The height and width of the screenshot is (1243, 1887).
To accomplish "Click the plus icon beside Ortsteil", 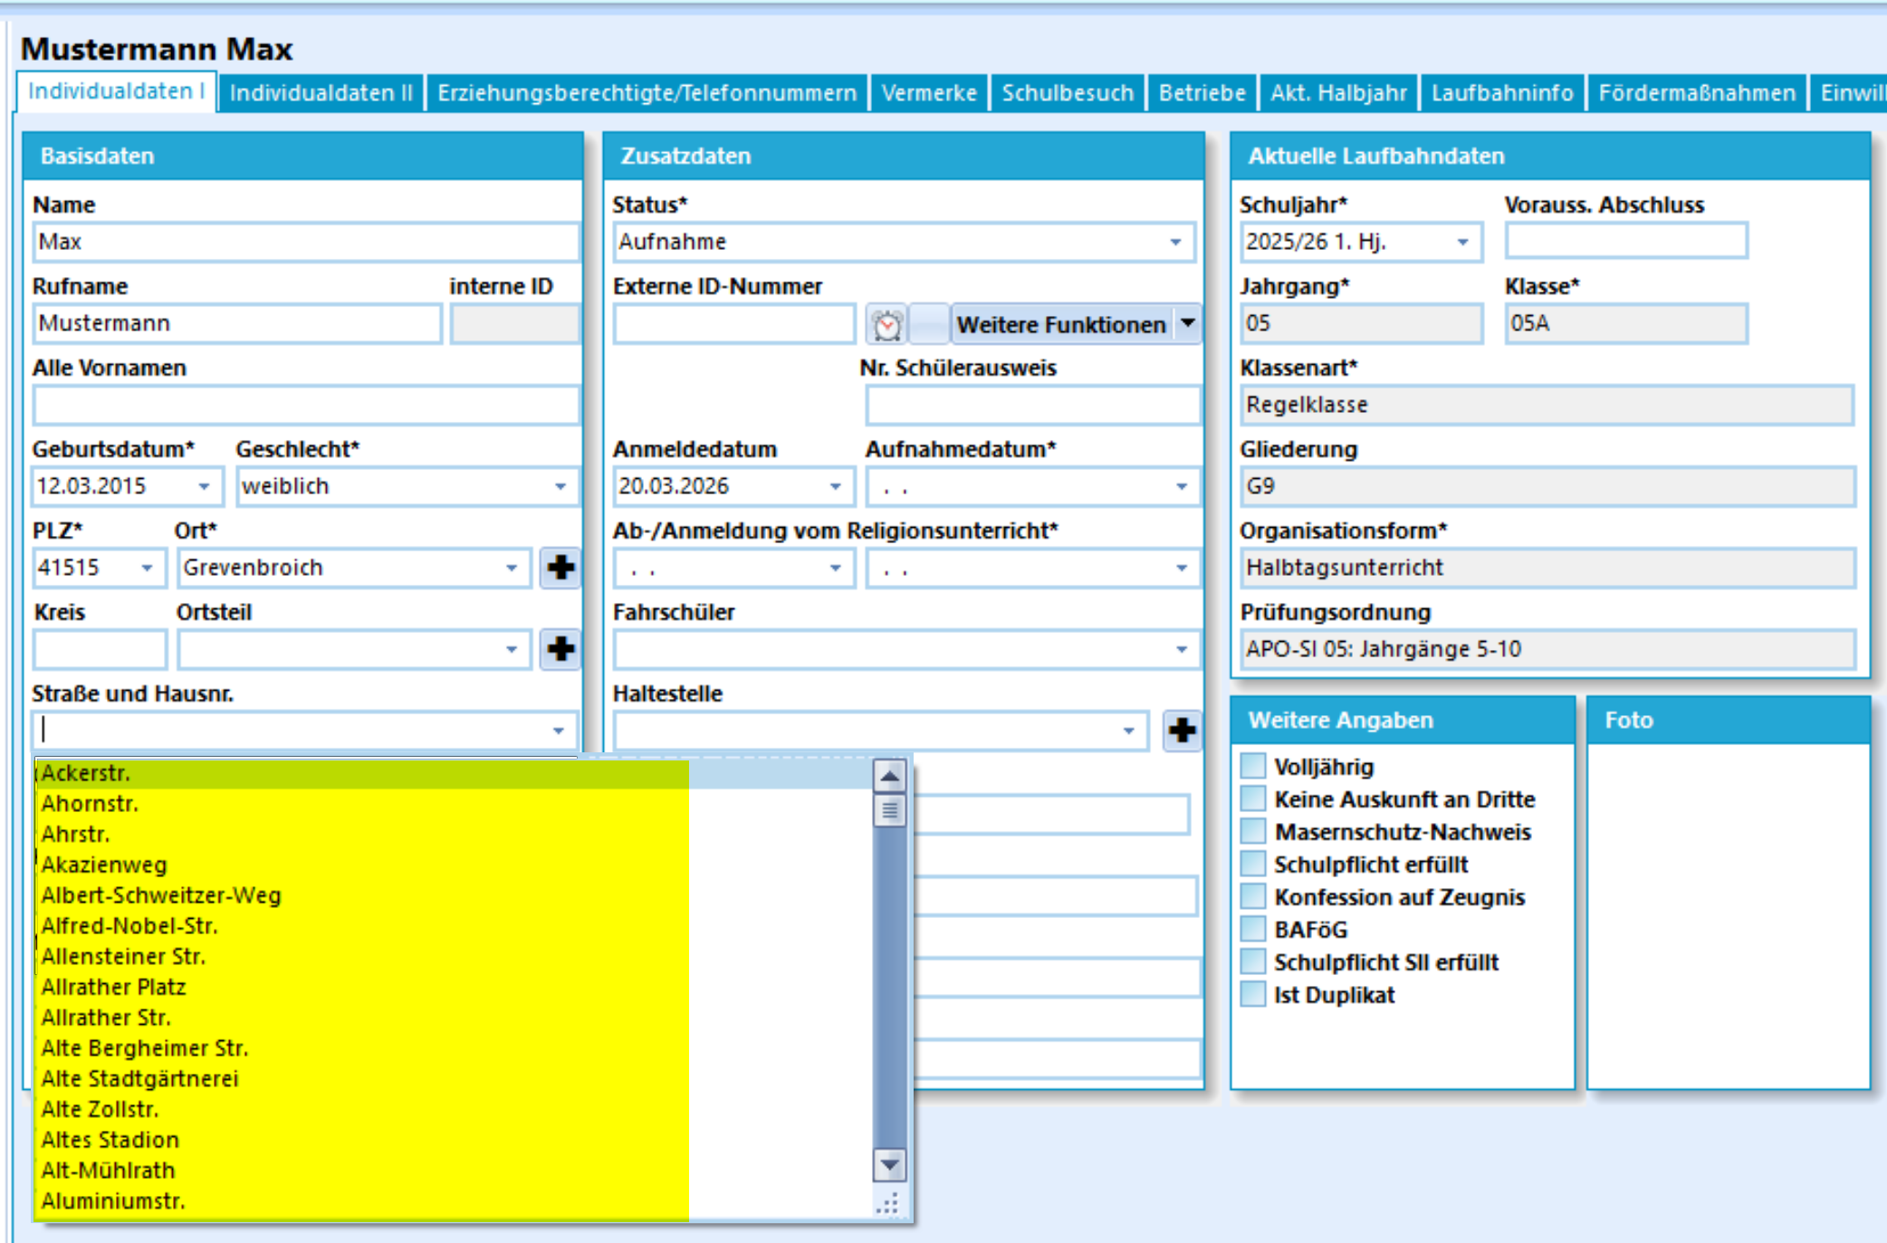I will pos(560,649).
